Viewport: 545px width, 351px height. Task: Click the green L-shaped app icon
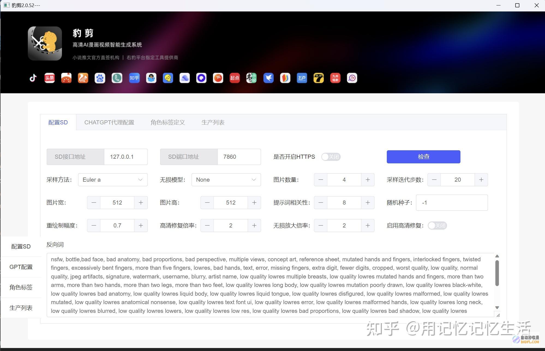click(117, 78)
